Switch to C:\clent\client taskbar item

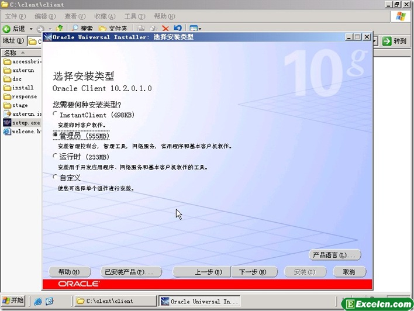pos(116,301)
